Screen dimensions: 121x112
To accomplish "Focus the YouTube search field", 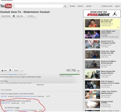I will point(39,6).
